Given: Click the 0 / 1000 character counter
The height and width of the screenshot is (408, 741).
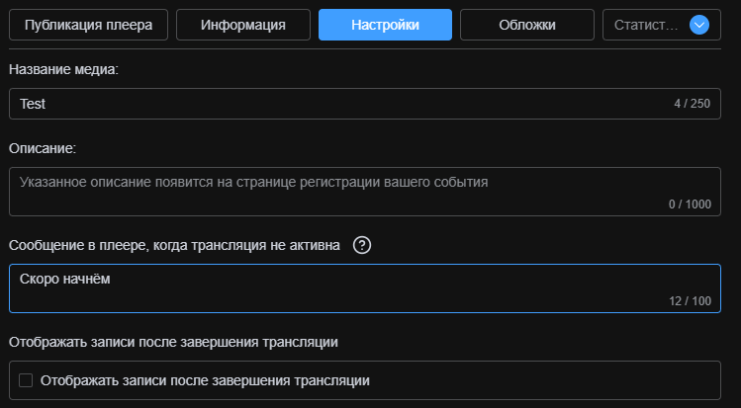Looking at the screenshot, I should click(x=690, y=204).
